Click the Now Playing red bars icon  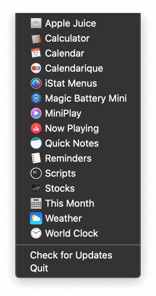[x=36, y=128]
